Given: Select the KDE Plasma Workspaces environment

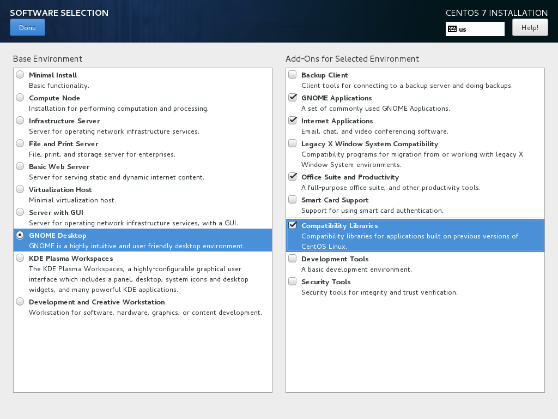Looking at the screenshot, I should (x=20, y=258).
